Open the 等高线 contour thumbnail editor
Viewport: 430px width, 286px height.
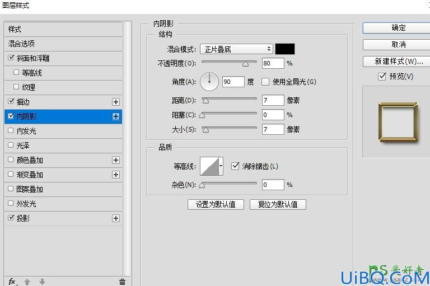coord(209,166)
